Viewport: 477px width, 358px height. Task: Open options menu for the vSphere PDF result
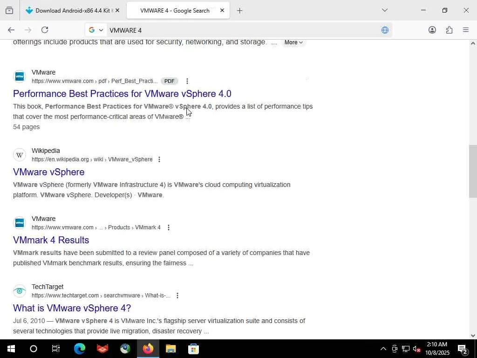pos(187,81)
